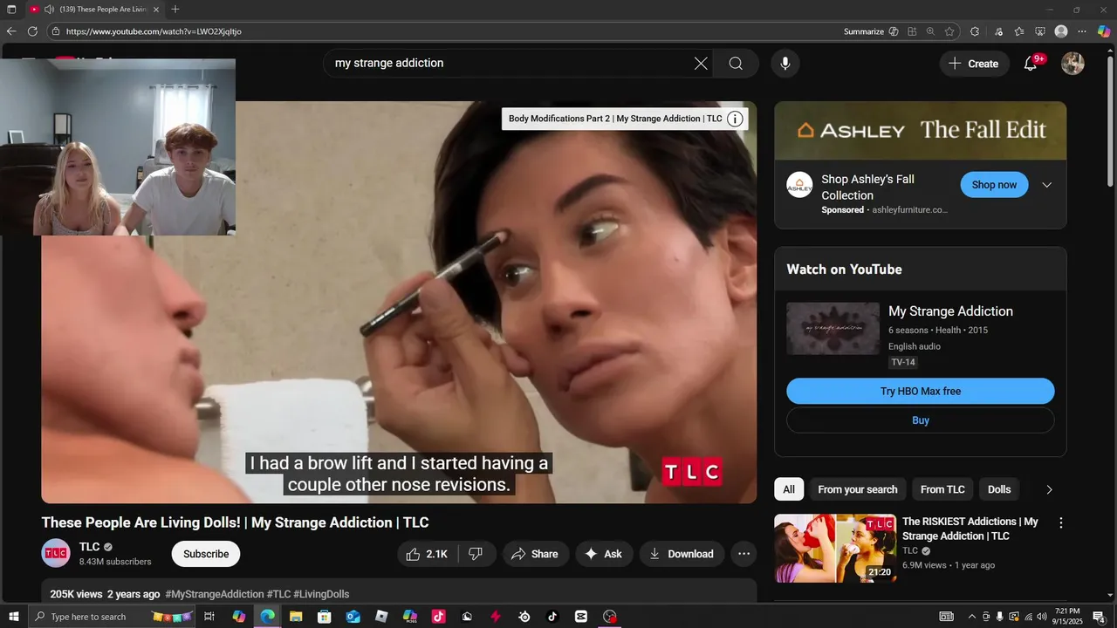Open the YouTube account avatar menu

tap(1072, 63)
